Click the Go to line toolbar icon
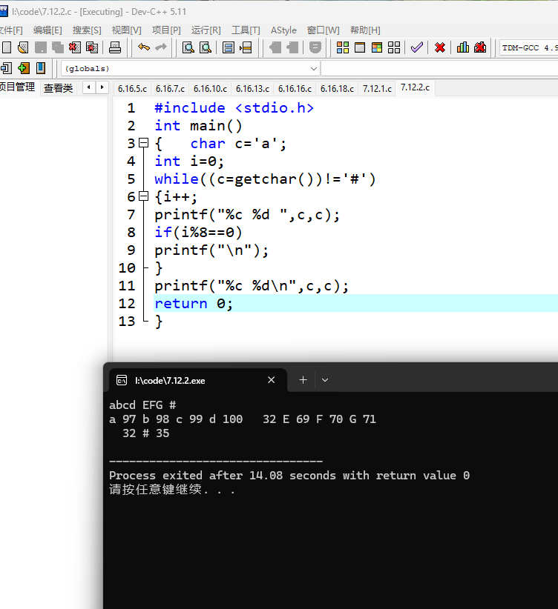The height and width of the screenshot is (609, 558). pyautogui.click(x=246, y=47)
